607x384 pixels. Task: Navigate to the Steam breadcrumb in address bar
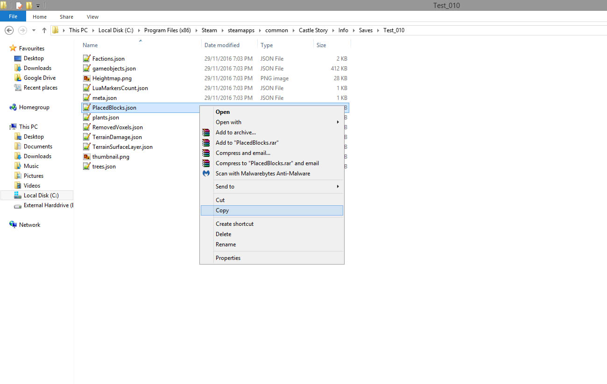(x=209, y=30)
